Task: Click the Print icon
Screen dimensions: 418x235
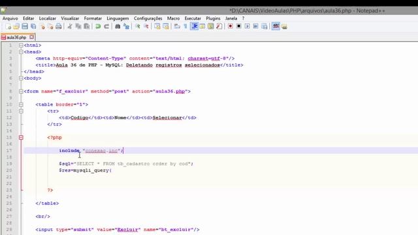Action: click(59, 26)
